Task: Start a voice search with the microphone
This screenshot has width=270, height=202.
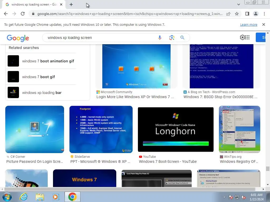Action: pos(160,38)
